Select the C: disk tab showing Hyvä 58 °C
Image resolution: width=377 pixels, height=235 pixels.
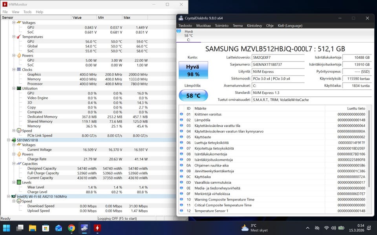tap(188, 36)
